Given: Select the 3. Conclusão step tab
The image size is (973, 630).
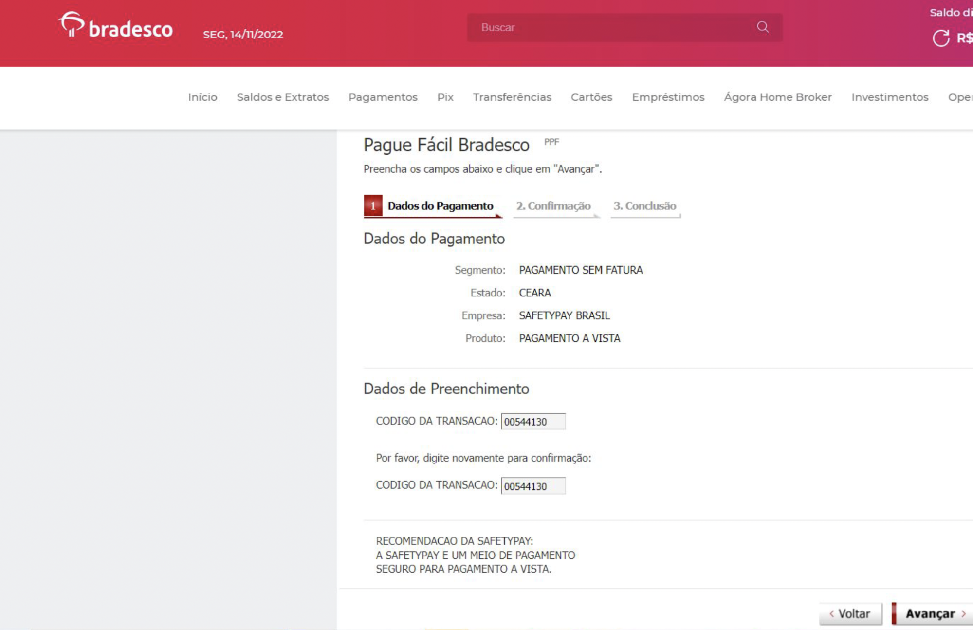Looking at the screenshot, I should click(644, 206).
